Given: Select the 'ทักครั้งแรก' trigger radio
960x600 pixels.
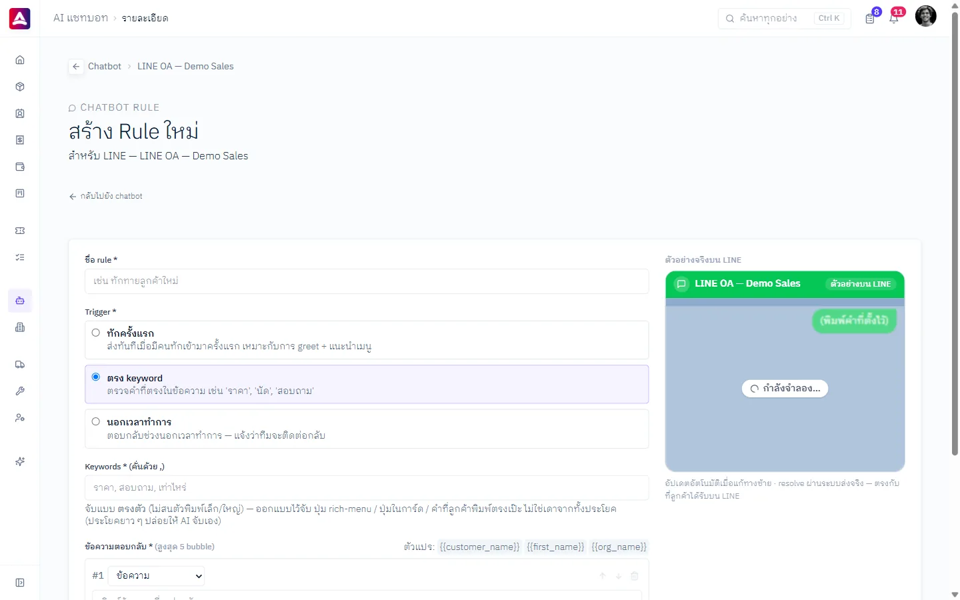Looking at the screenshot, I should (96, 333).
